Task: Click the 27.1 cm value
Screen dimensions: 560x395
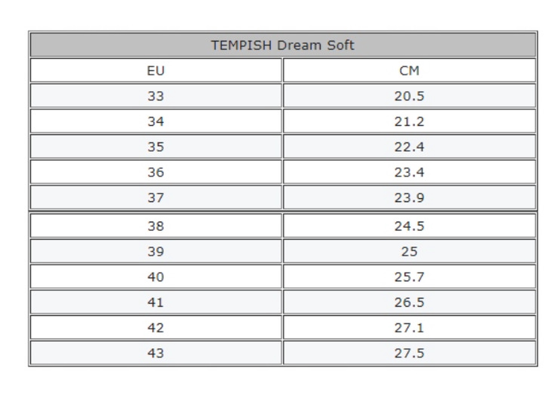Action: tap(409, 328)
